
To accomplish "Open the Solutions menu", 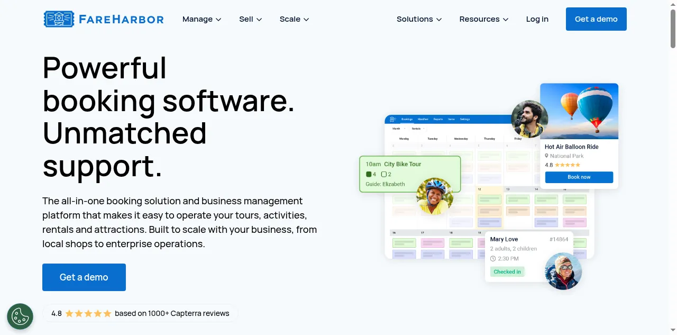I will [419, 19].
